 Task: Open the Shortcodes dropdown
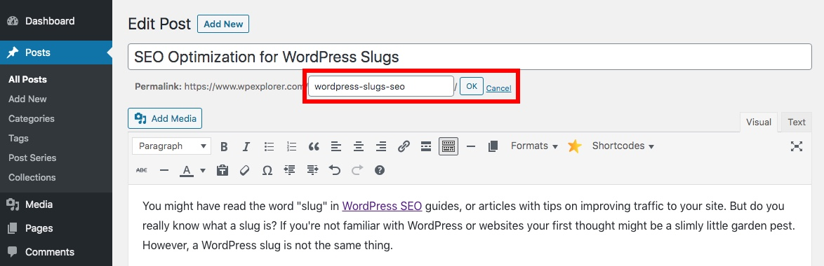tap(623, 146)
